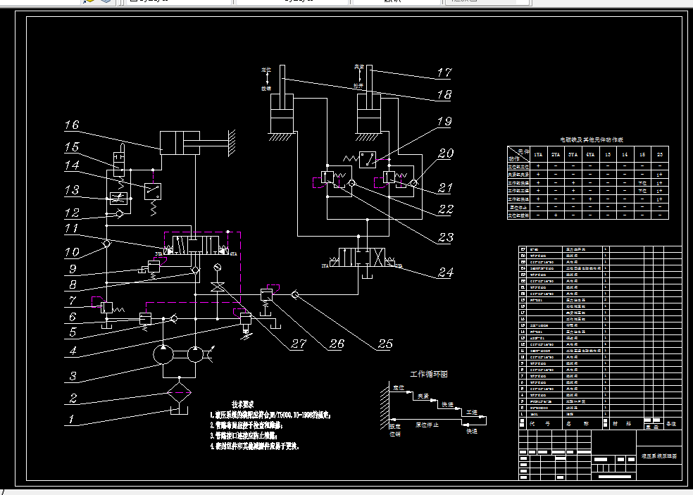Click the 快进 label in the cycle diagram
Image resolution: width=693 pixels, height=495 pixels.
click(x=447, y=404)
